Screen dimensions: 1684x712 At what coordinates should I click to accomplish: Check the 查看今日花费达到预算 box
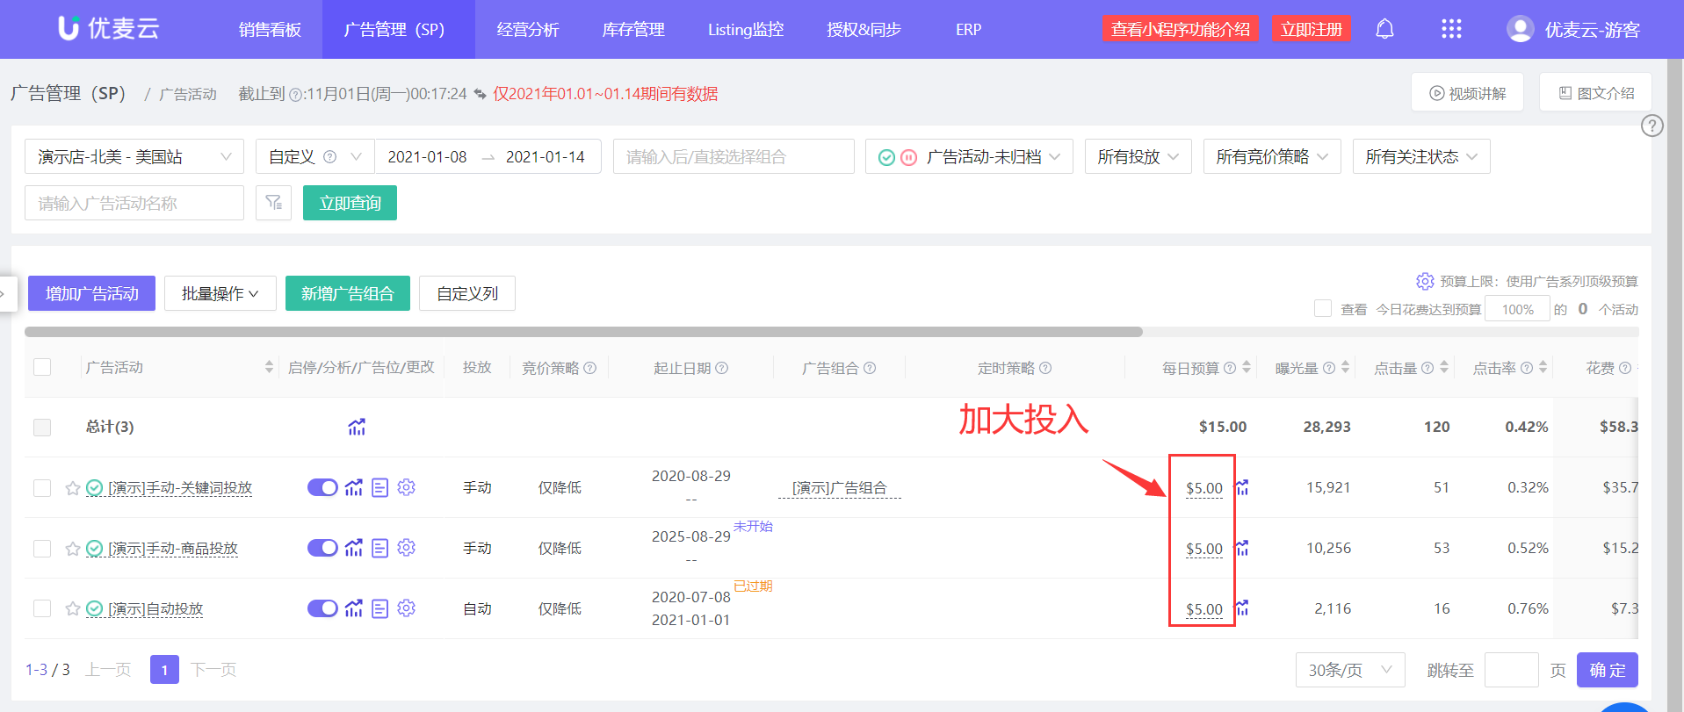click(x=1322, y=308)
